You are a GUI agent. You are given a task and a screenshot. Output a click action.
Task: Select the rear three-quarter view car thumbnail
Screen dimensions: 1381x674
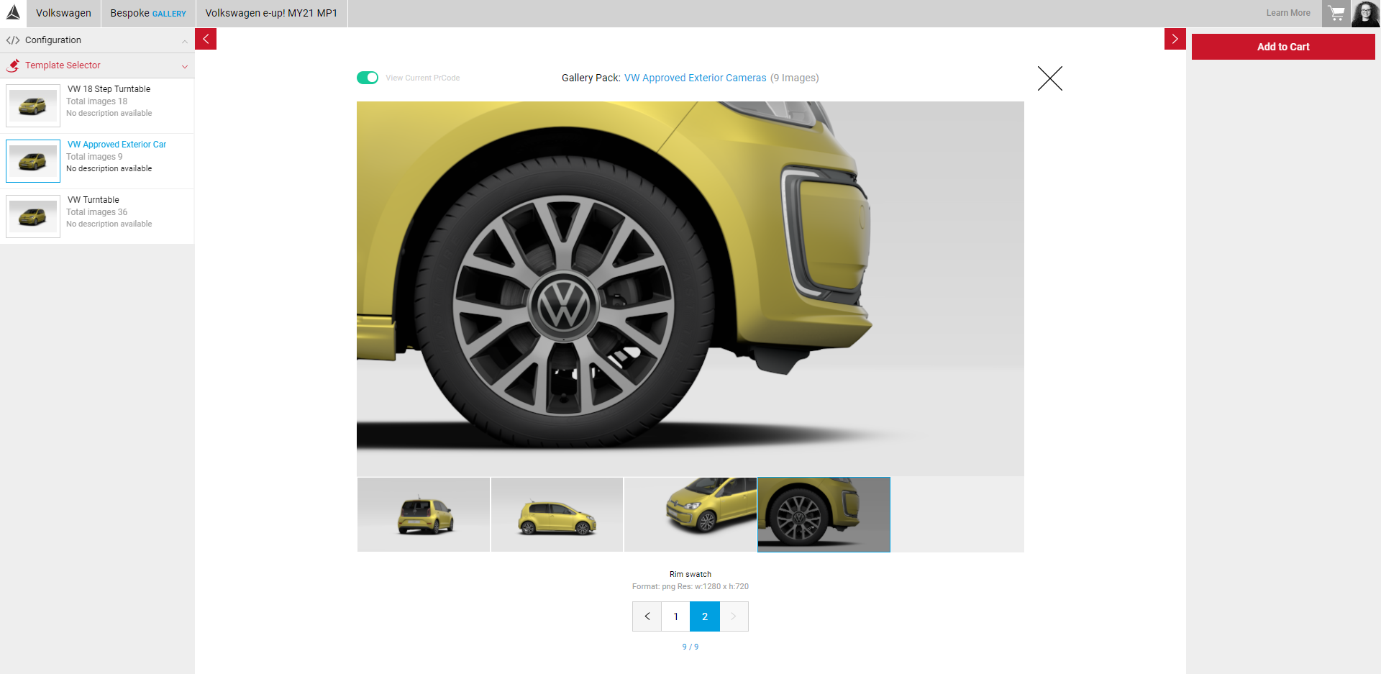click(424, 514)
